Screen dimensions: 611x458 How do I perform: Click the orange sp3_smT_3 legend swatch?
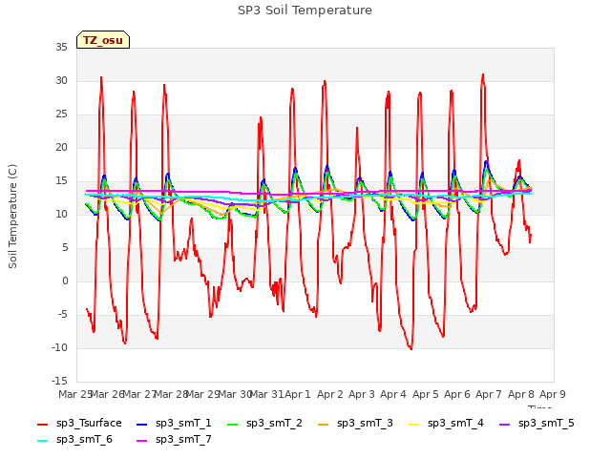pos(324,424)
